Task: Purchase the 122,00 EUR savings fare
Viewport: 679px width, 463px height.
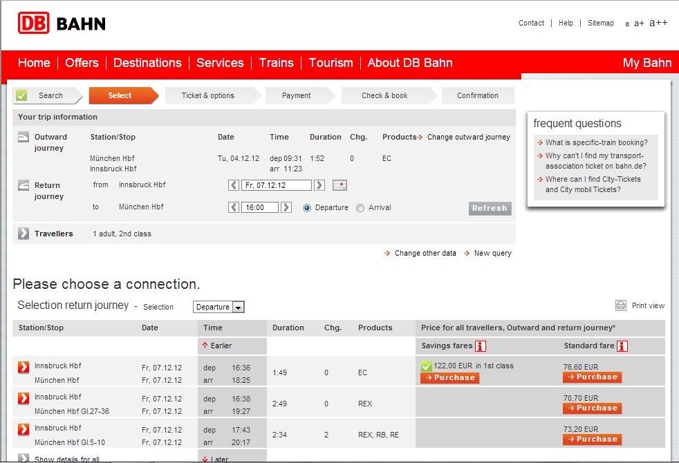Action: tap(450, 378)
